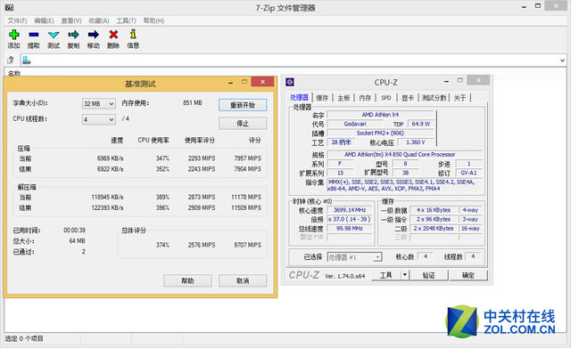Image resolution: width=571 pixels, height=348 pixels.
Task: Open the File (文件) menu
Action: coord(17,20)
